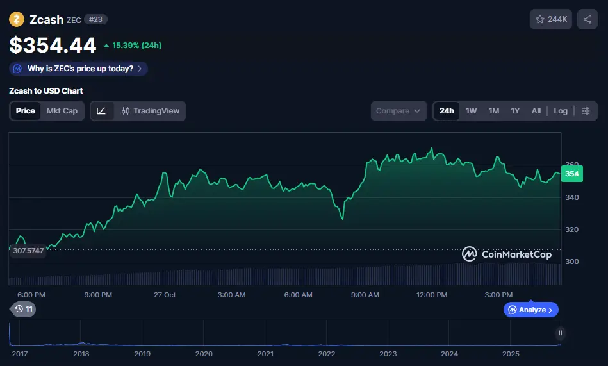The height and width of the screenshot is (366, 608).
Task: Switch to Mkt Cap tab
Action: tap(62, 111)
